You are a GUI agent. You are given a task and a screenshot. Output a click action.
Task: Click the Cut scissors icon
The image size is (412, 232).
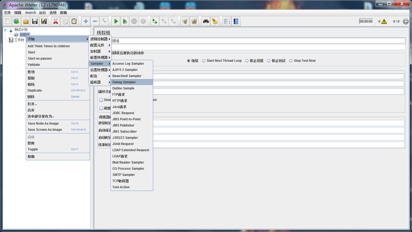point(56,21)
